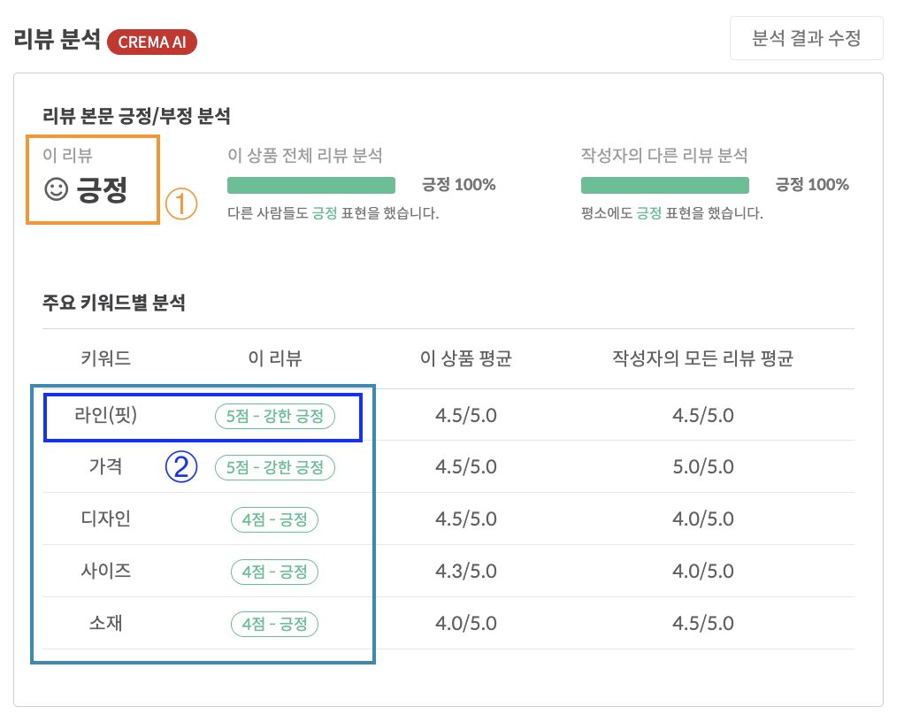The height and width of the screenshot is (722, 904).
Task: Click the "4점 - 긍정" badge for 소재
Action: tap(274, 624)
